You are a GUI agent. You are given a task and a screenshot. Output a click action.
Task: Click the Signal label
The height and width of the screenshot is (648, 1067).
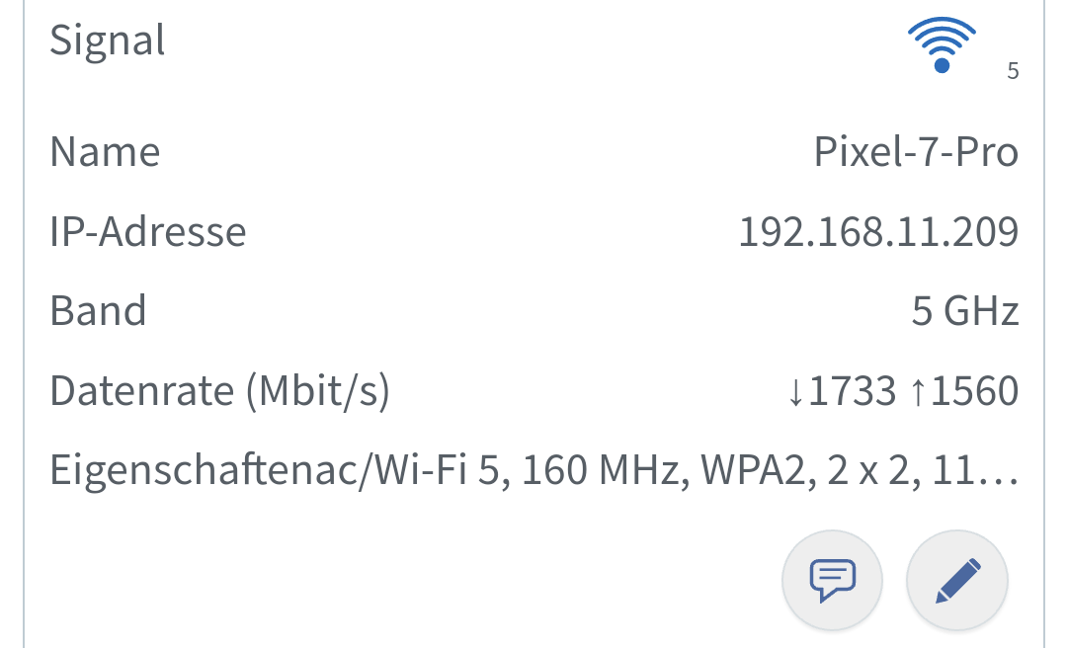coord(108,41)
